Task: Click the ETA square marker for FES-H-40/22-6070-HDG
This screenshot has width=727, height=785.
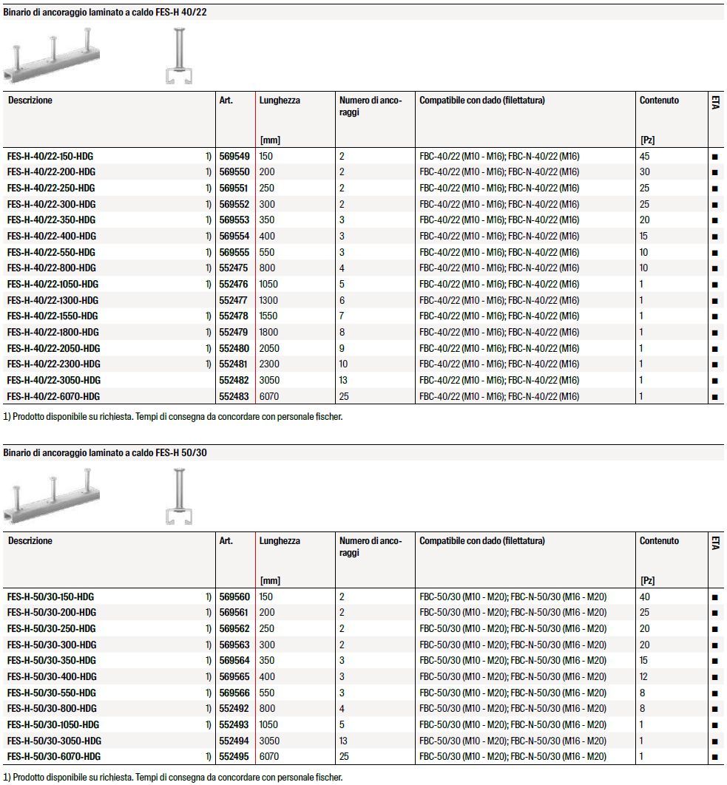Action: 714,397
